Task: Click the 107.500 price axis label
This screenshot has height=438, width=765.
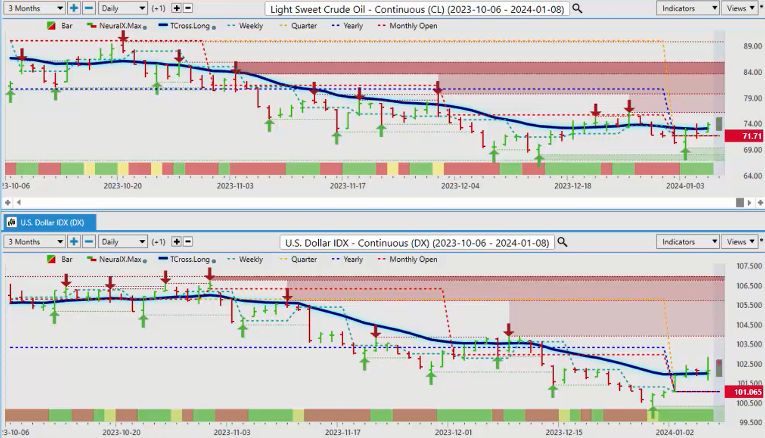Action: point(750,266)
